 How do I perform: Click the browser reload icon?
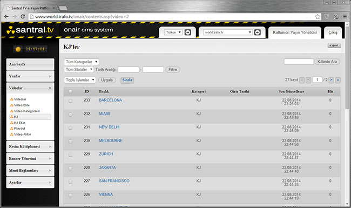coord(23,17)
